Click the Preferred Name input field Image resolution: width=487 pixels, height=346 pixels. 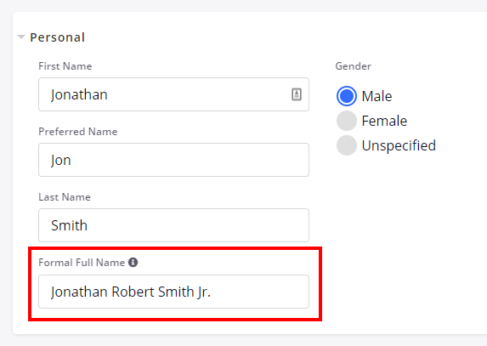173,160
